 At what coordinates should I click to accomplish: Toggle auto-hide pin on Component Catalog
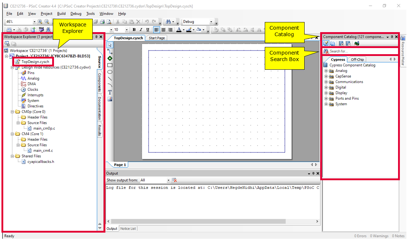click(392, 37)
